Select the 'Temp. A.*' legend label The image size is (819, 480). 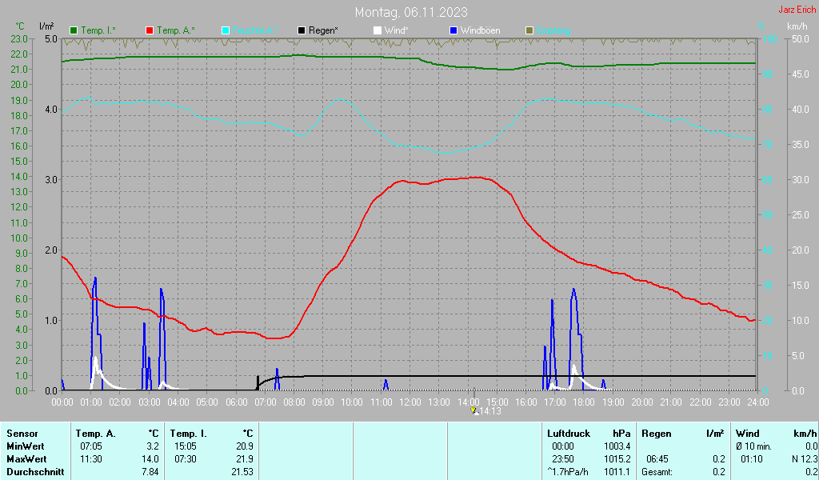coord(175,30)
